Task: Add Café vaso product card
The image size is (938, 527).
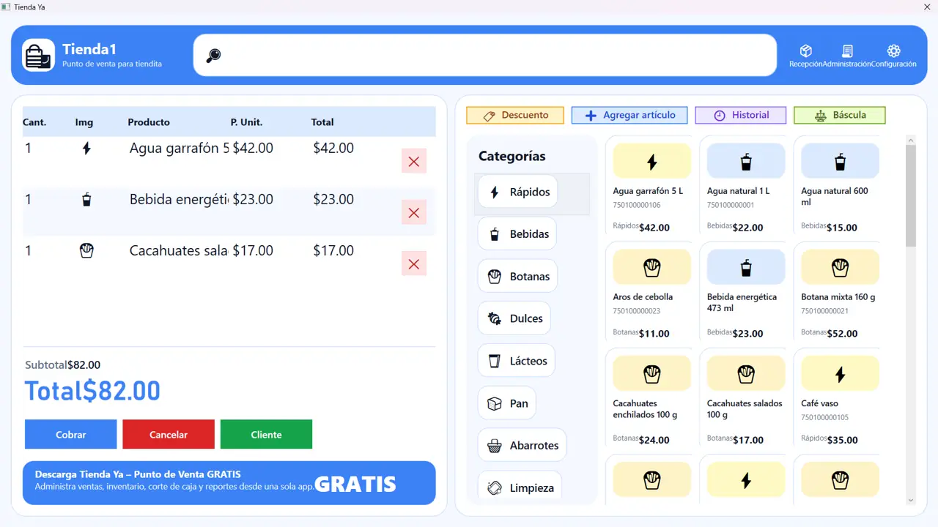Action: [x=840, y=399]
